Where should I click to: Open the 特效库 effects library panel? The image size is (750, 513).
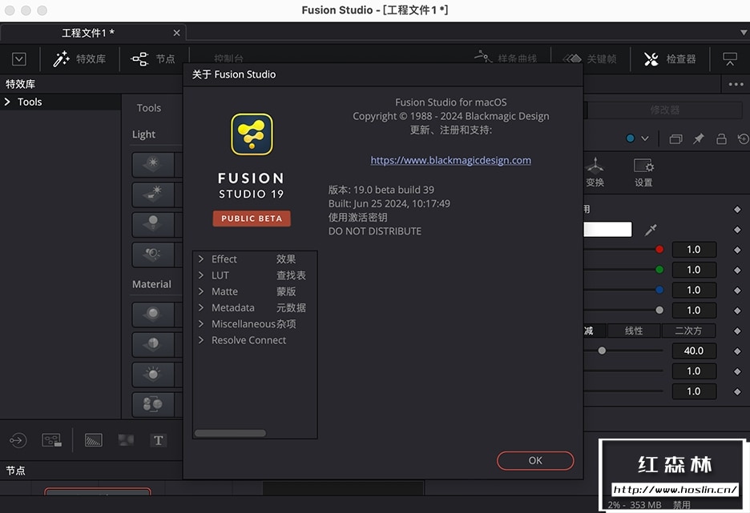[x=79, y=58]
